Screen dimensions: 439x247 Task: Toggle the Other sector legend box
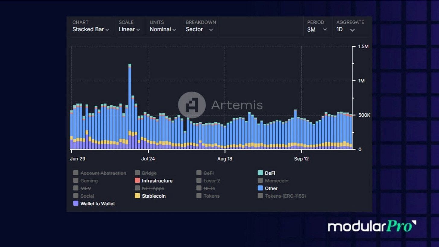coord(260,188)
